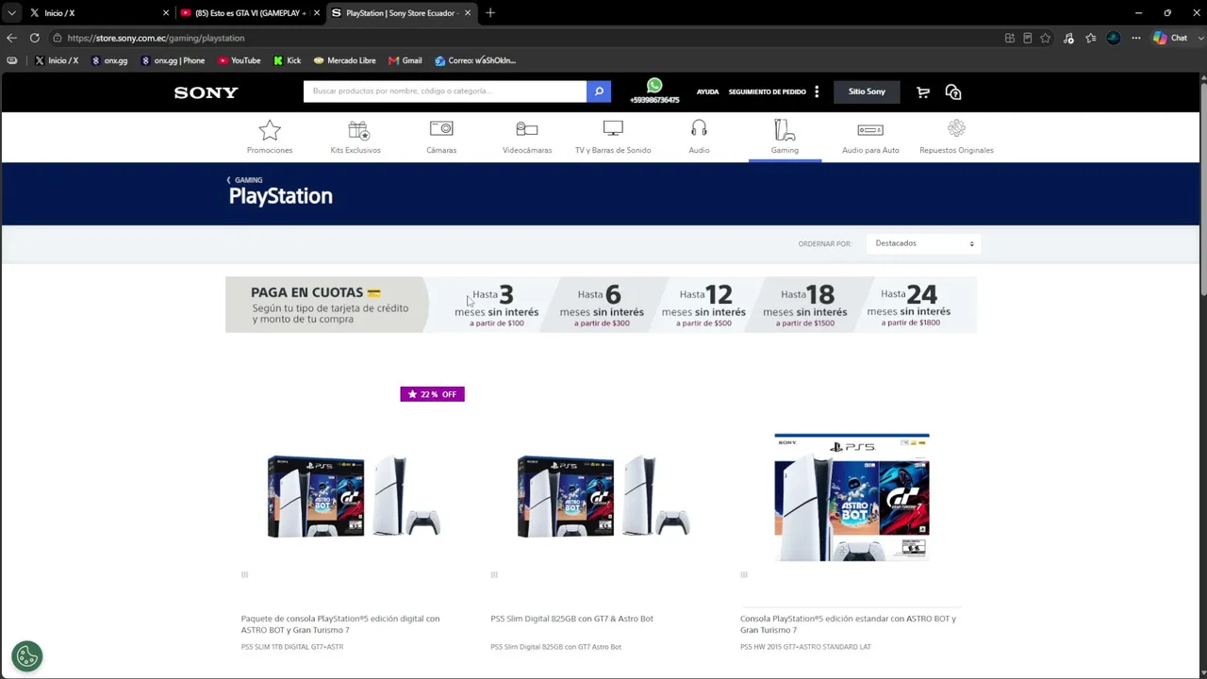Open the Gmail bookmark
1207x679 pixels.
tap(405, 60)
